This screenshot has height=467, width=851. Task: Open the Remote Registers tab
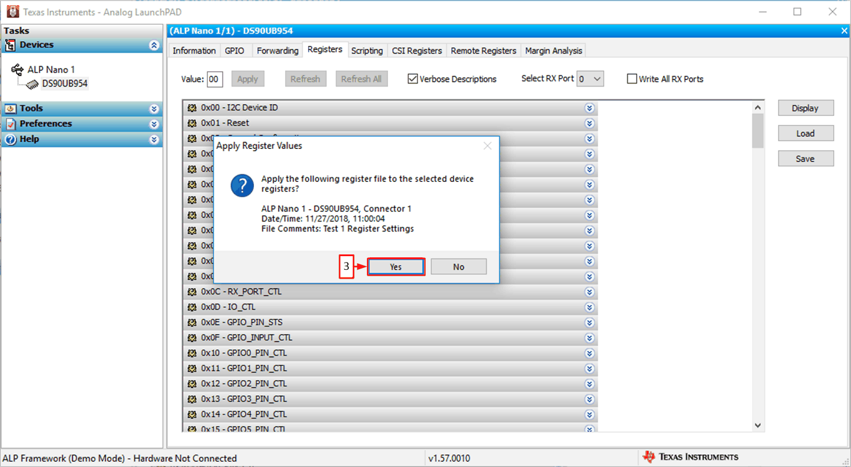pyautogui.click(x=484, y=51)
